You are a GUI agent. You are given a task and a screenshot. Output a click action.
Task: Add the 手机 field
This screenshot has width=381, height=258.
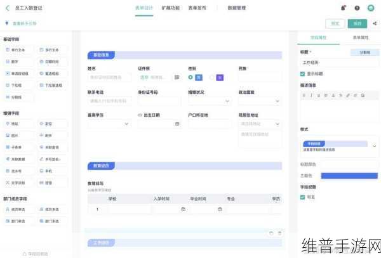[52, 171]
